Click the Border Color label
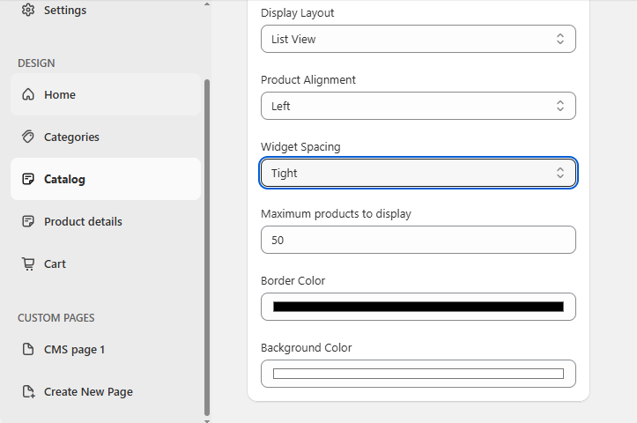 (x=293, y=281)
